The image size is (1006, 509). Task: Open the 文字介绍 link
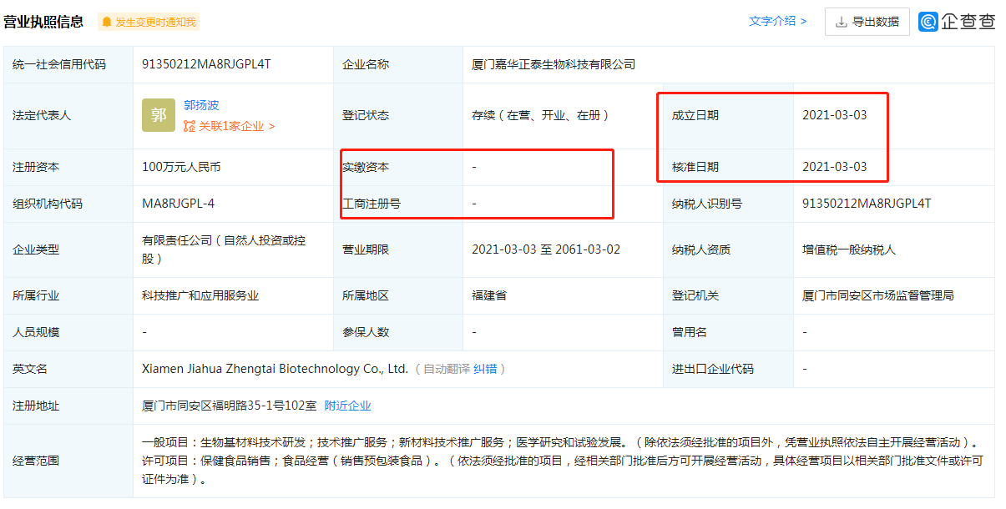[777, 22]
